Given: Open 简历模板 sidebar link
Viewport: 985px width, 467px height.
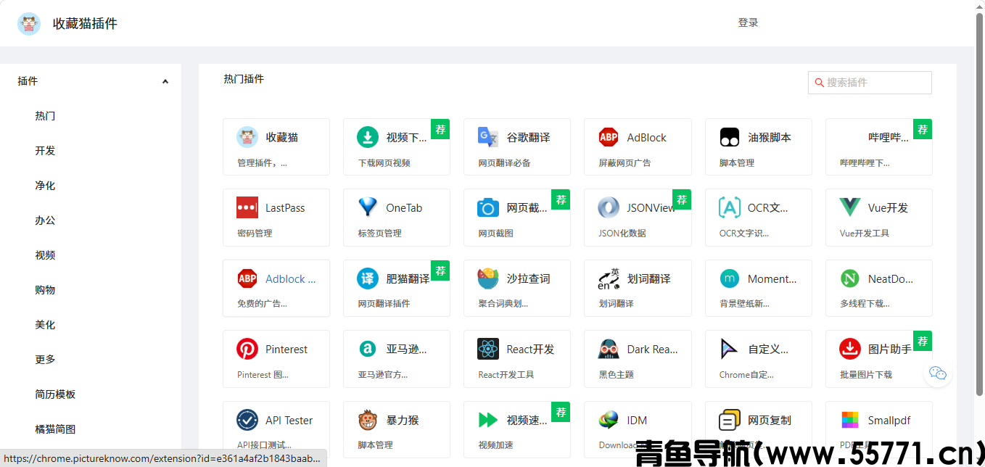Looking at the screenshot, I should pyautogui.click(x=55, y=394).
